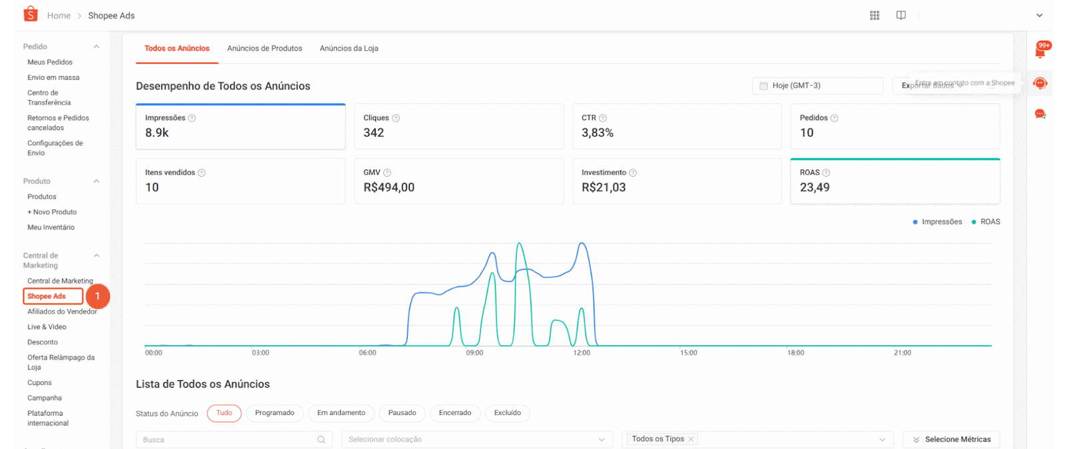Click the search magnifier in Busca field
The width and height of the screenshot is (1067, 449).
click(x=321, y=440)
